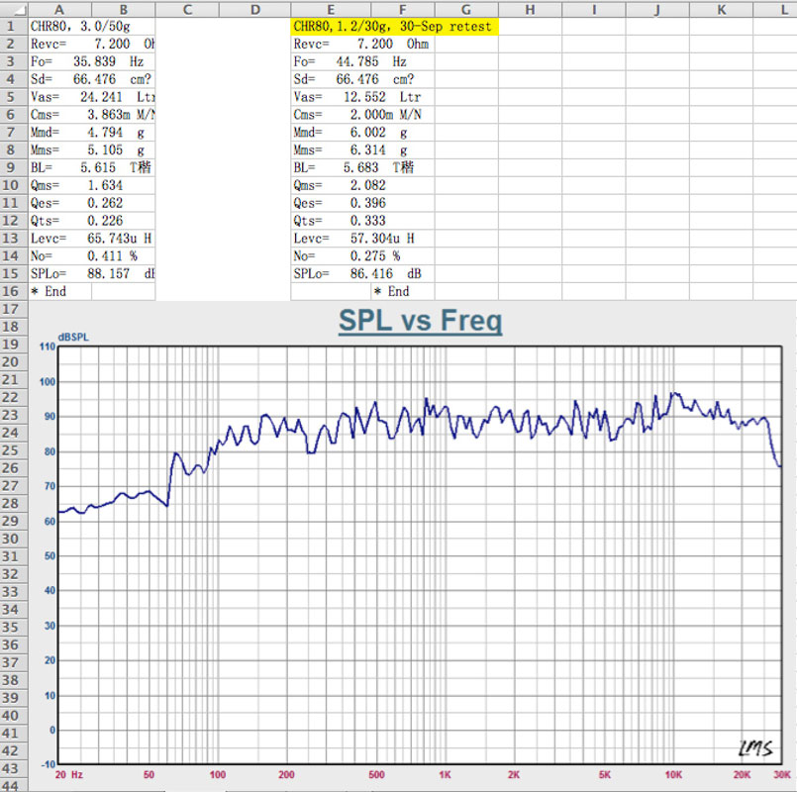
Task: Click the 110 dB axis tick label
Action: 48,346
